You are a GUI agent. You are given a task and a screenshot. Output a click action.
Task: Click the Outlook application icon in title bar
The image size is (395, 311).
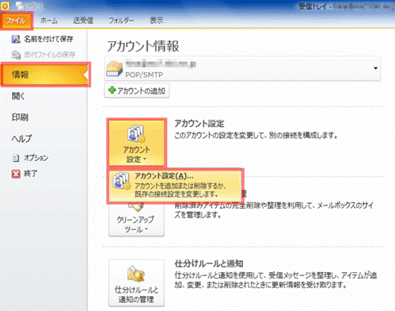pos(6,6)
